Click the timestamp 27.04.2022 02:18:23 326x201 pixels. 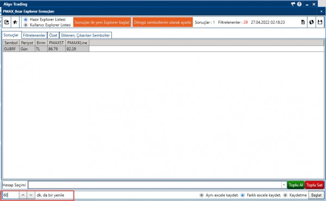coord(268,22)
